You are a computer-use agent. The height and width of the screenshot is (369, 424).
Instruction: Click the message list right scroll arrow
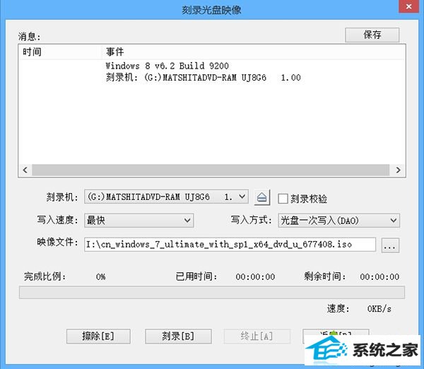[398, 170]
